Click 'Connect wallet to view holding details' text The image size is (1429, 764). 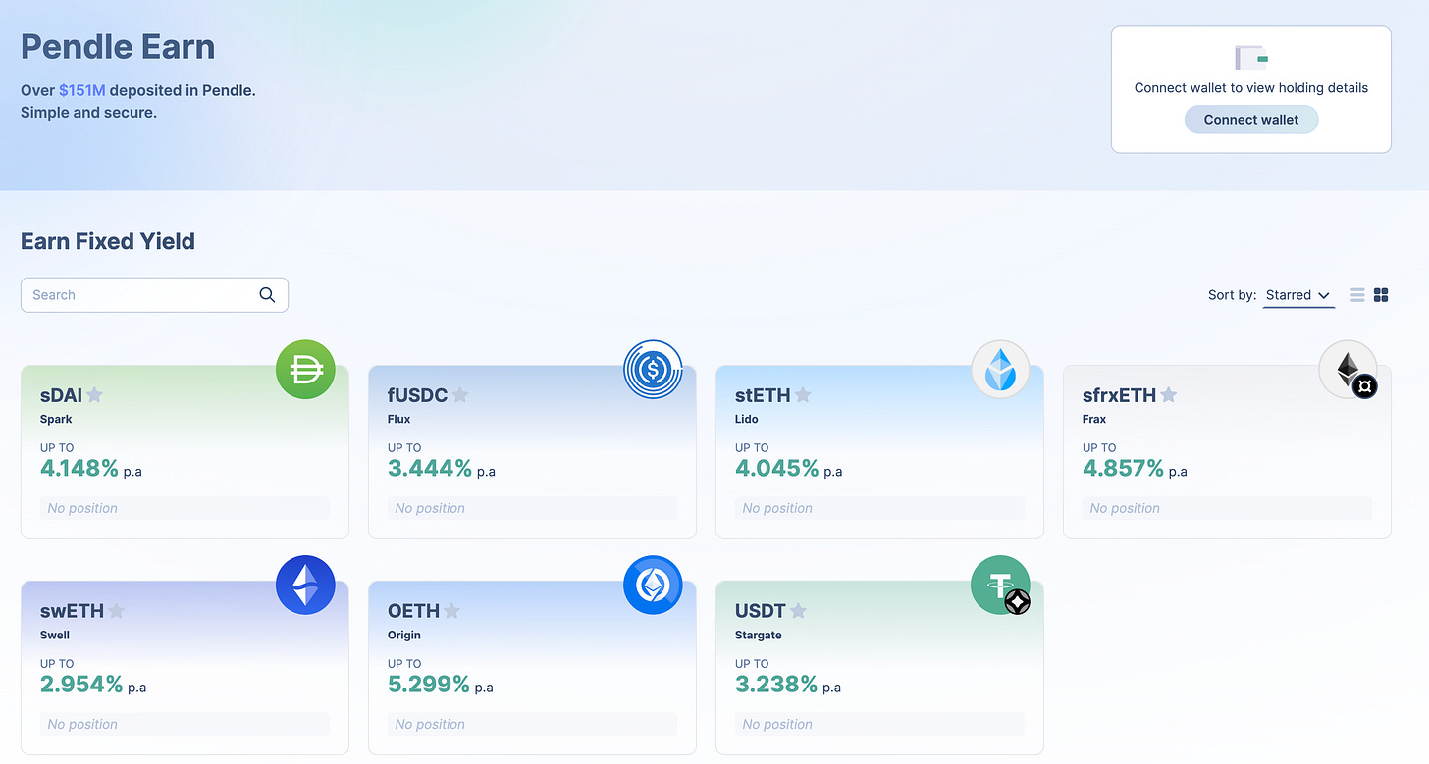pos(1251,87)
